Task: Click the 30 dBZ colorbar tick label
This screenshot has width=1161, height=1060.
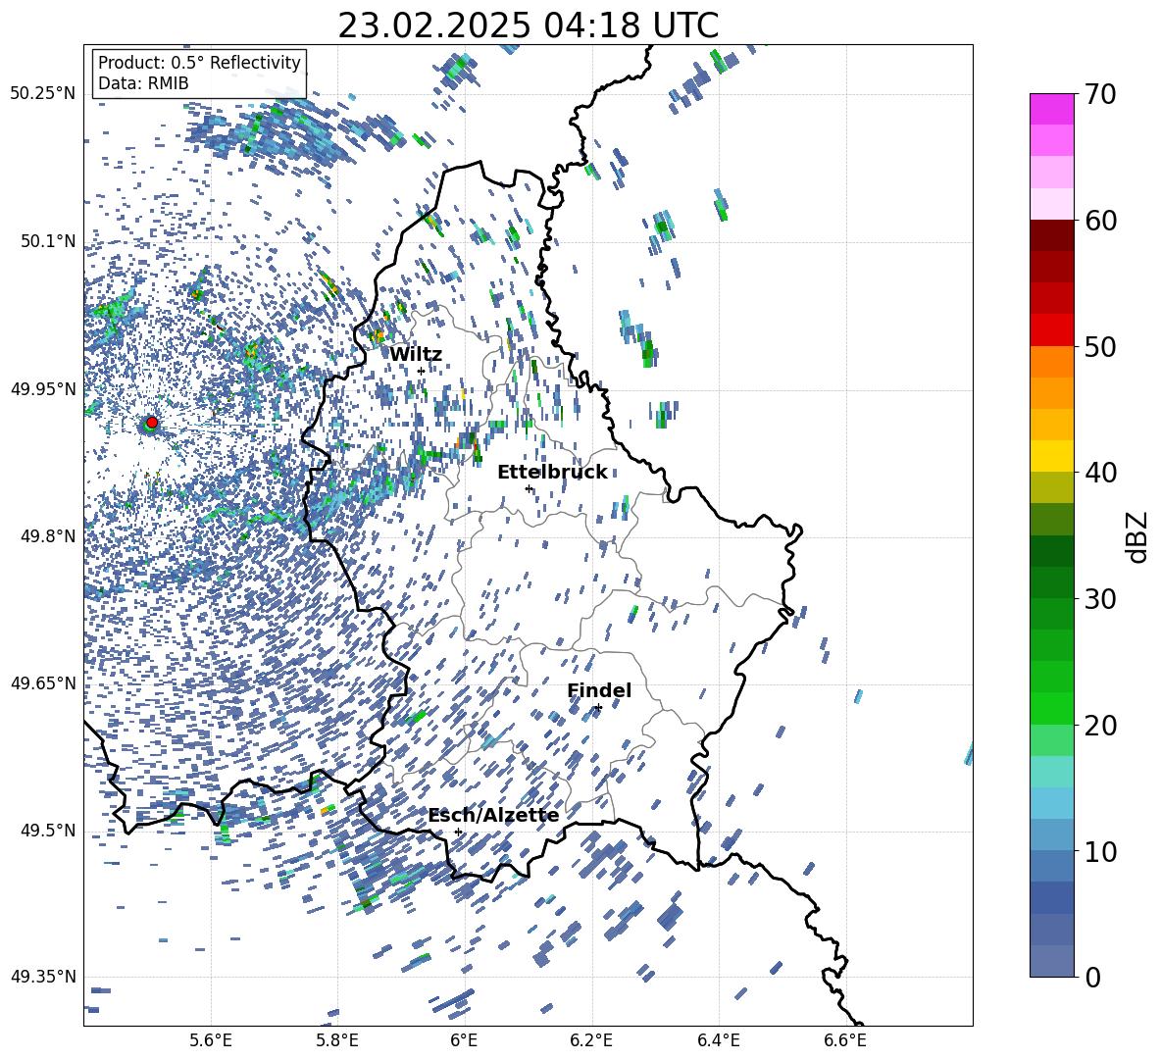Action: click(x=1100, y=599)
